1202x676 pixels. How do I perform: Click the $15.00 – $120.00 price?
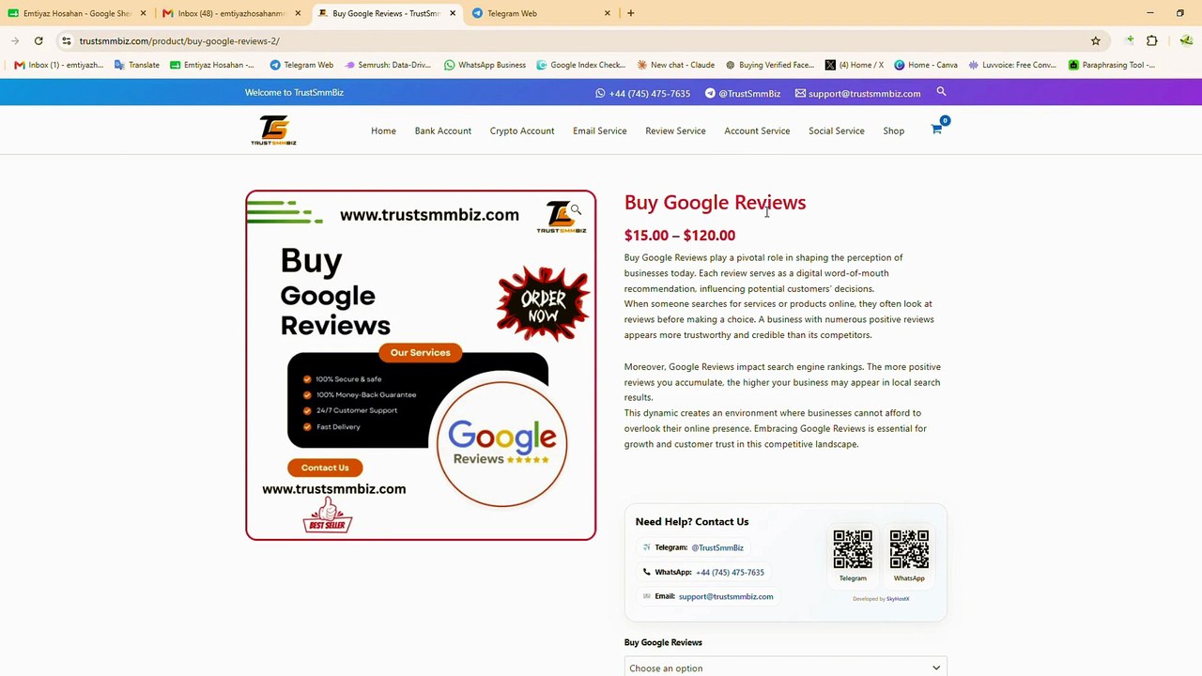click(680, 236)
